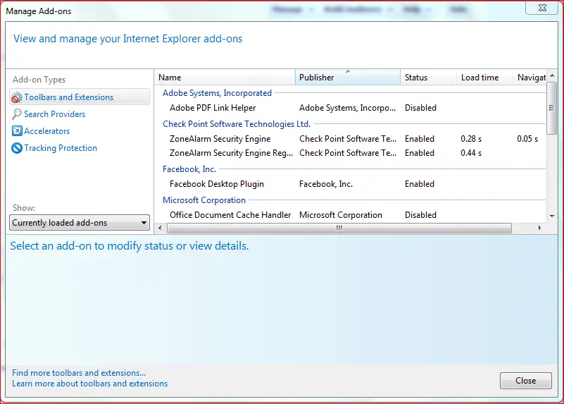Switch to Tracking Protection add-on type
This screenshot has width=564, height=404.
(61, 148)
